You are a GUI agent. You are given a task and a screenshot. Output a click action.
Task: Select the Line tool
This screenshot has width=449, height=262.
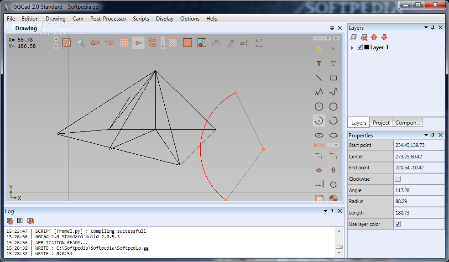(x=319, y=78)
